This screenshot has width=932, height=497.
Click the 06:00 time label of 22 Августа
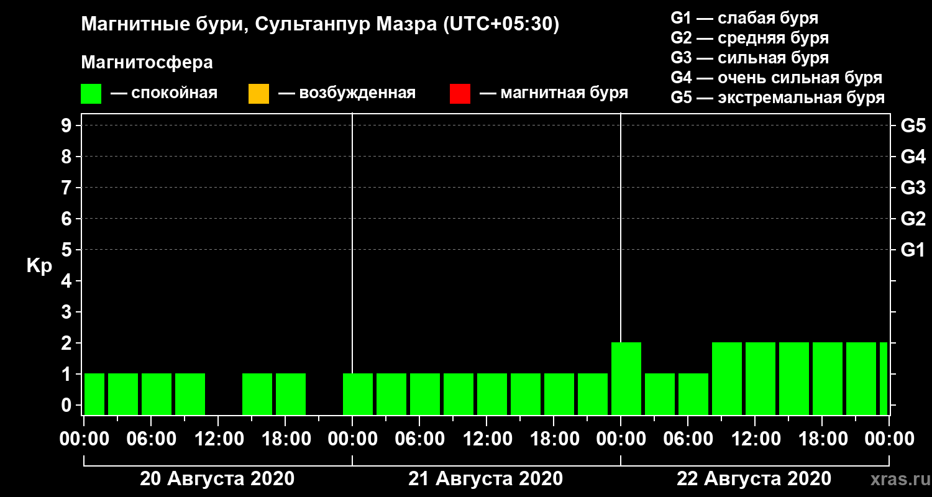coord(688,439)
